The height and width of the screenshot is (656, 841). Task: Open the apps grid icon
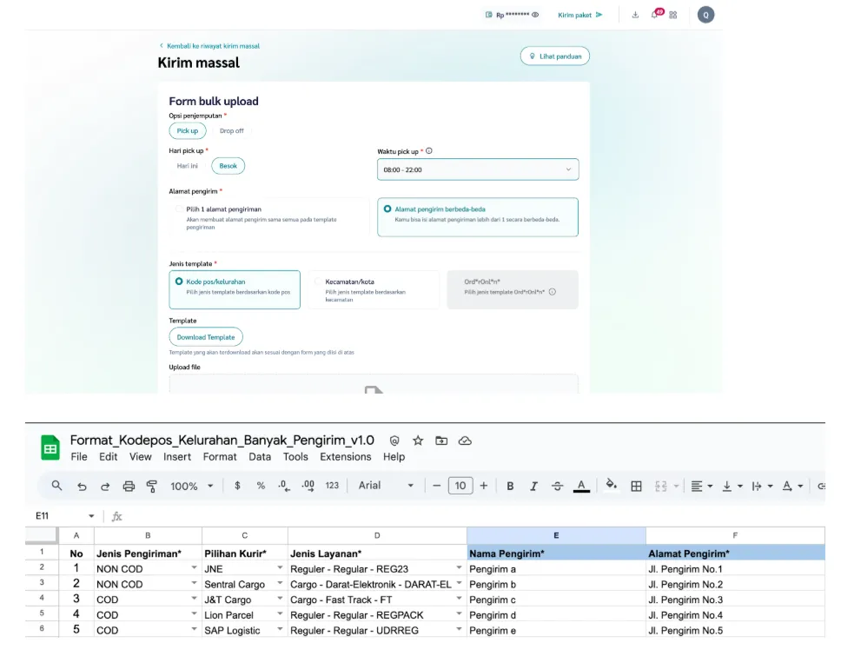[672, 15]
